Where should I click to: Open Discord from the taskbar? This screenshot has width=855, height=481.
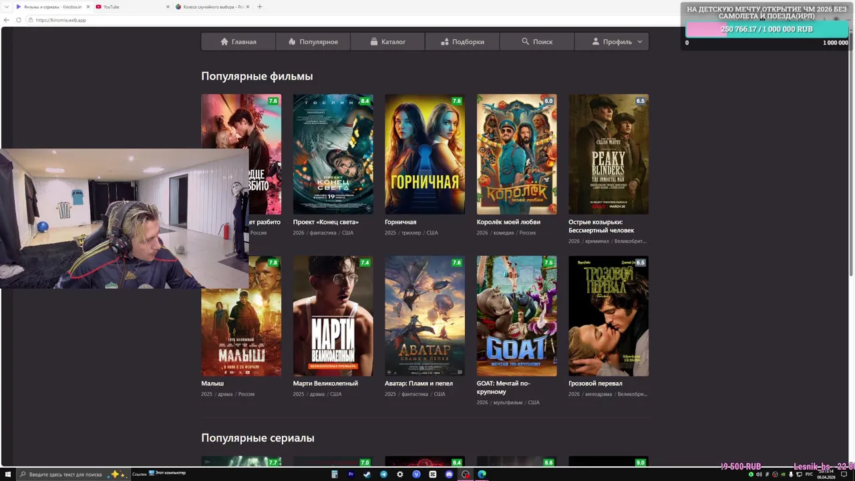click(x=449, y=474)
